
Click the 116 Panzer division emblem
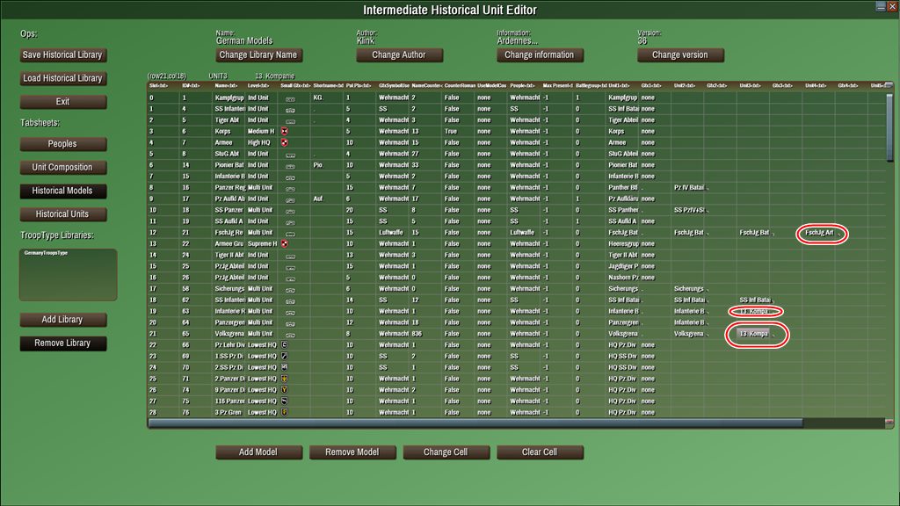tap(284, 401)
